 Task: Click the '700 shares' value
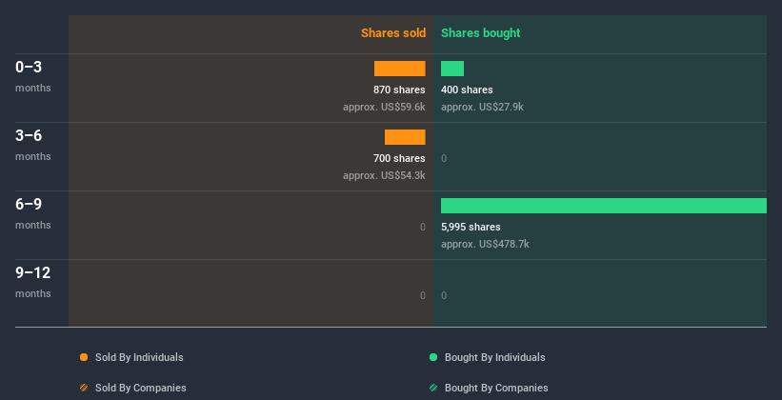click(399, 158)
